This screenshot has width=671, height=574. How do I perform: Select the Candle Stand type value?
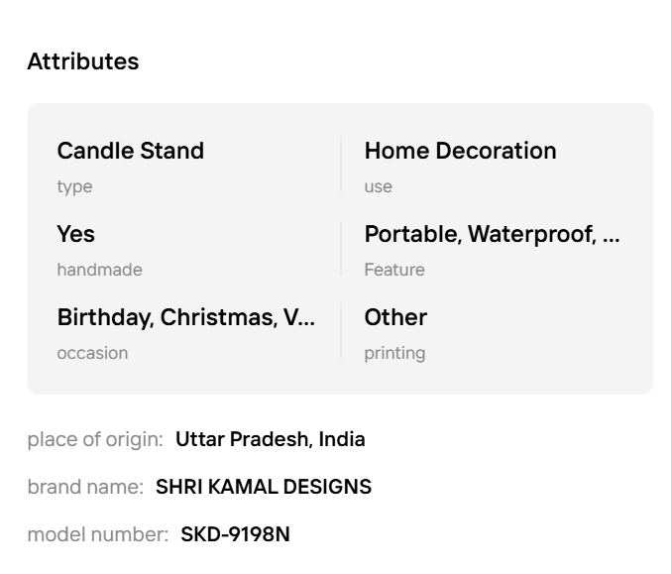130,151
